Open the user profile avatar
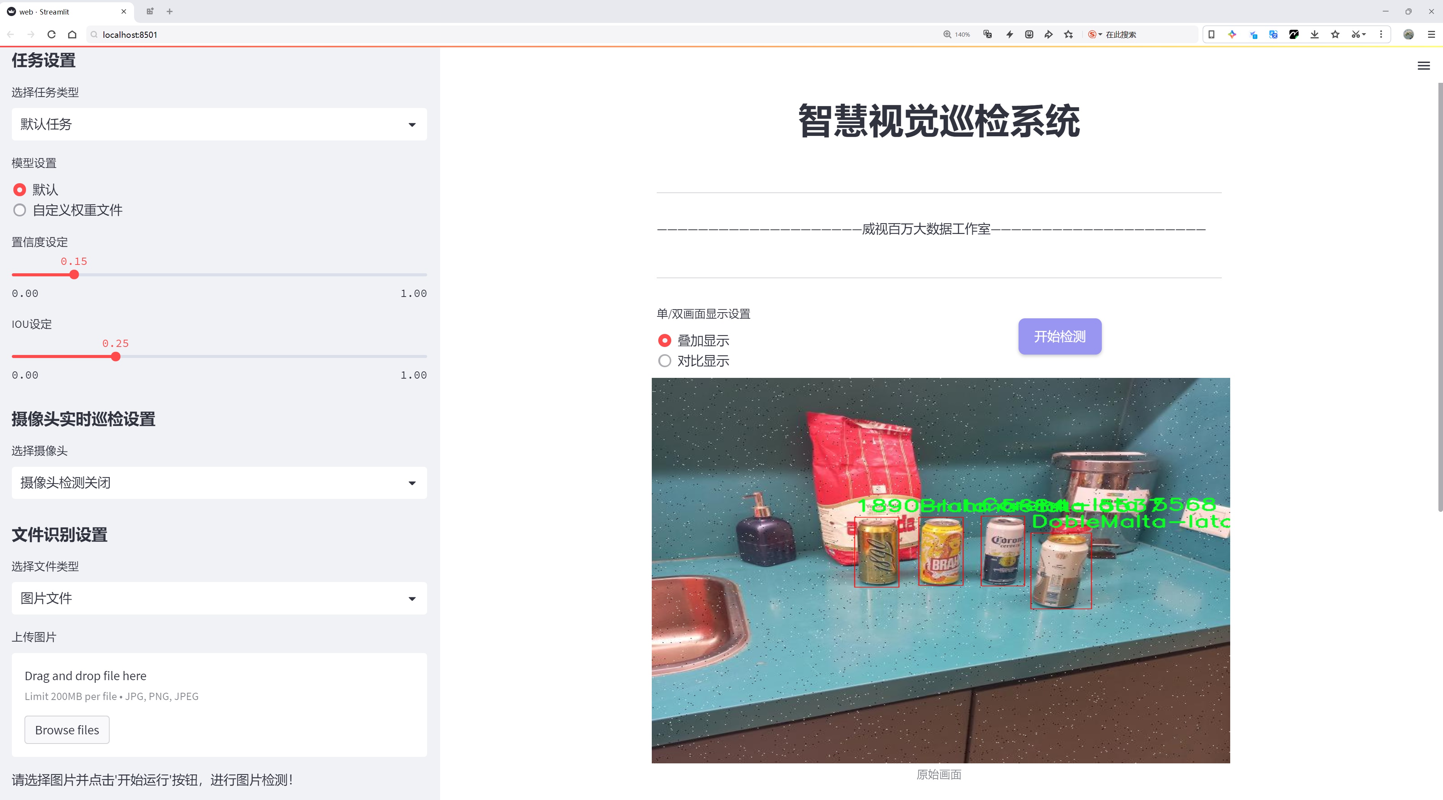 [x=1408, y=35]
